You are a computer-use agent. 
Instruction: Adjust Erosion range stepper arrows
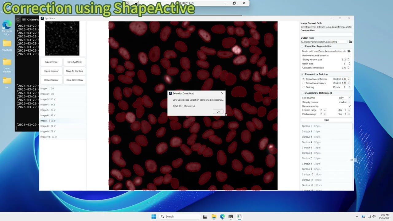coord(325,110)
